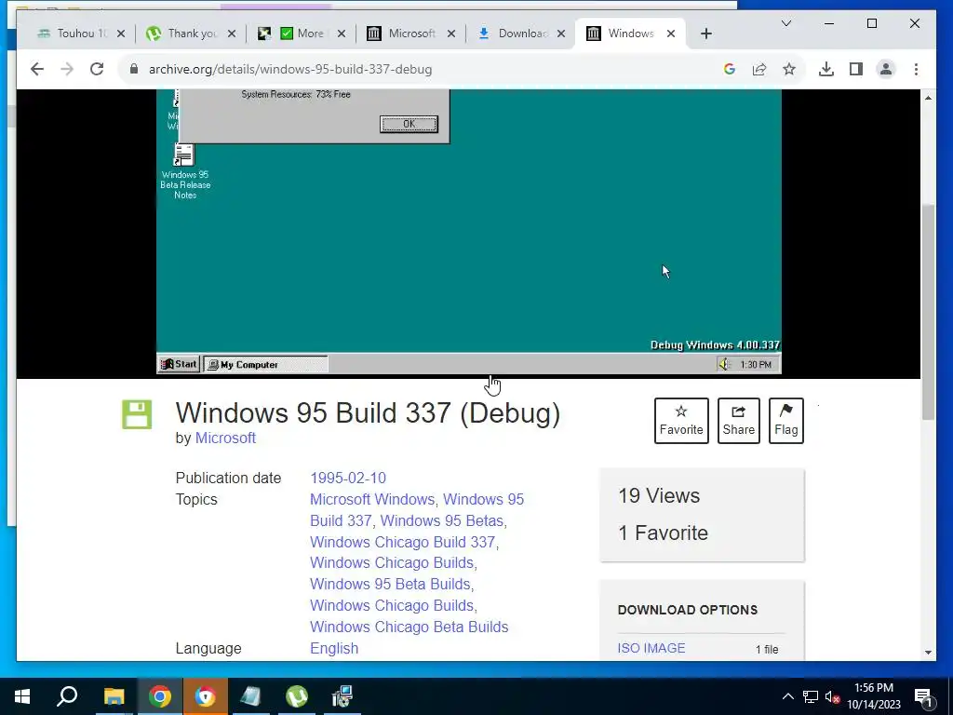The width and height of the screenshot is (953, 715).
Task: Share this archive item
Action: (x=738, y=421)
